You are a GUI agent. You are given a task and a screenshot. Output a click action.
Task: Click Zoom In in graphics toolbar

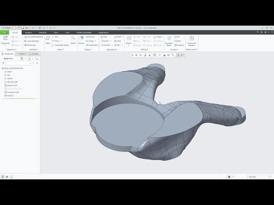pos(136,55)
